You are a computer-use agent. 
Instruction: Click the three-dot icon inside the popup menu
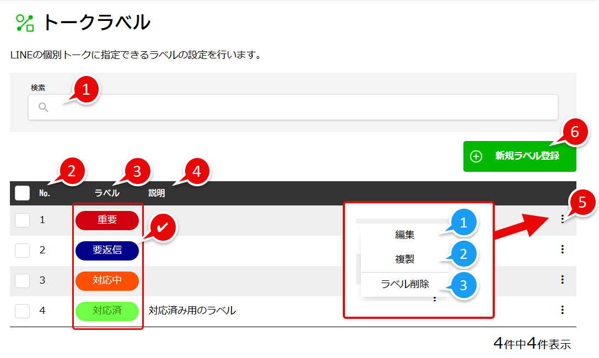click(435, 299)
